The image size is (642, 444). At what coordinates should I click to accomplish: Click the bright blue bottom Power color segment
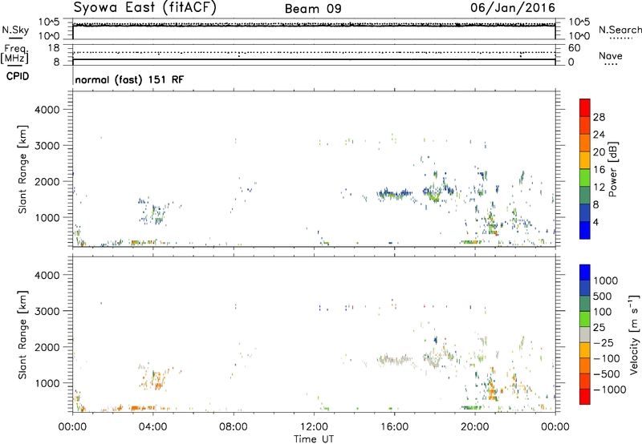coord(585,230)
